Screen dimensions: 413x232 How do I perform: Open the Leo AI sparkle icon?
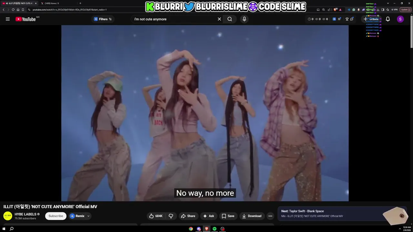(x=388, y=10)
